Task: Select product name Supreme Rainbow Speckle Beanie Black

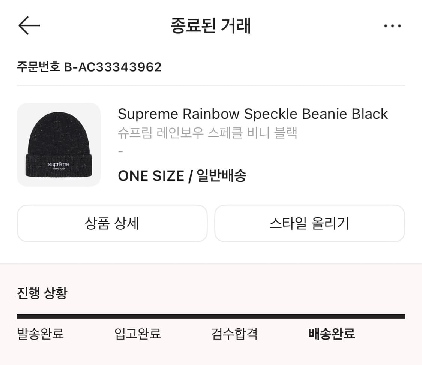Action: tap(253, 114)
